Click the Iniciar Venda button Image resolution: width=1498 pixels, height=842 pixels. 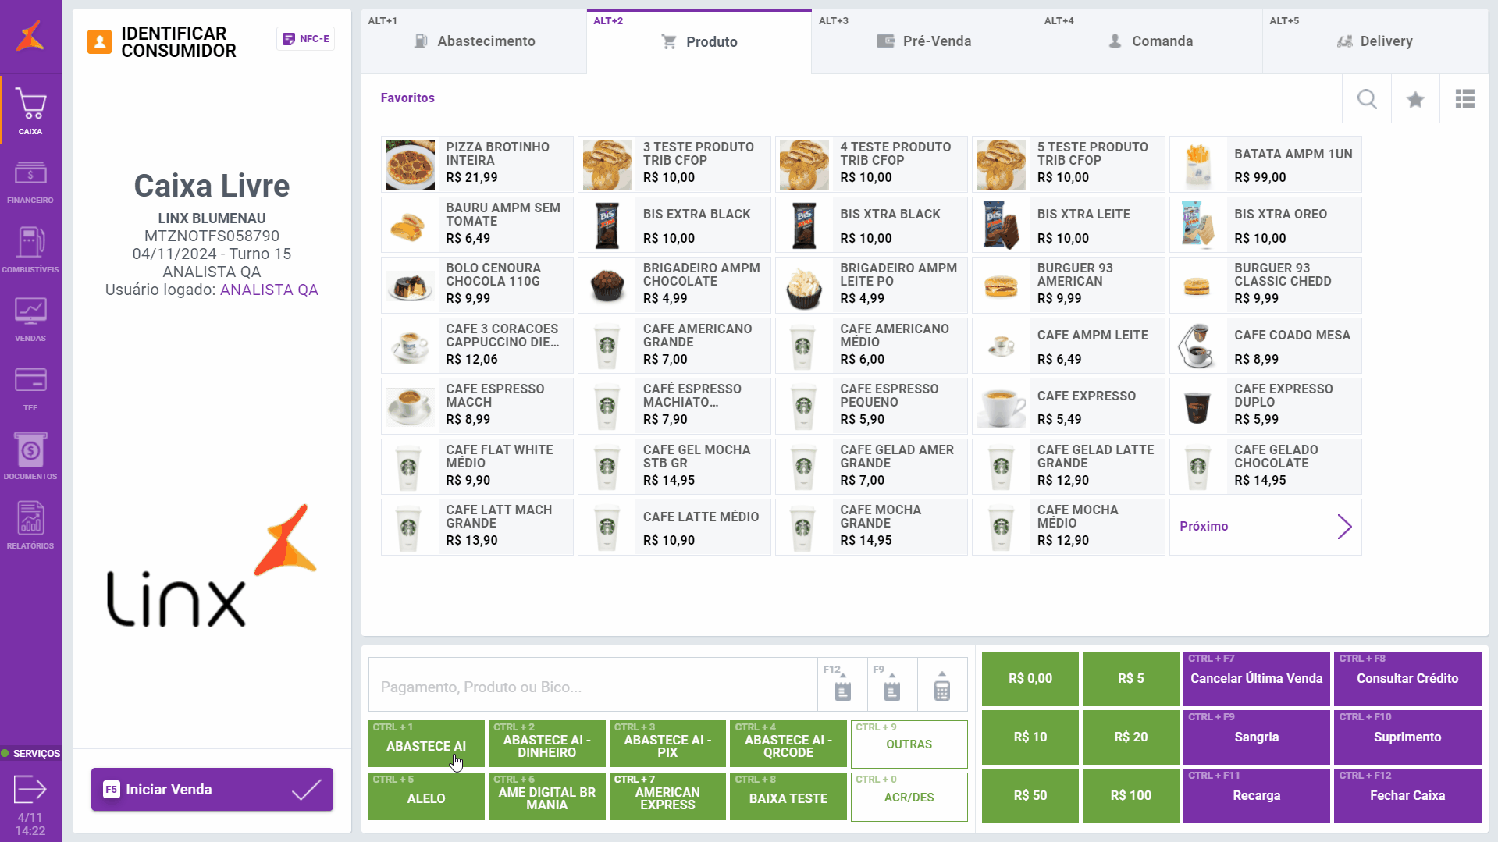(x=212, y=790)
